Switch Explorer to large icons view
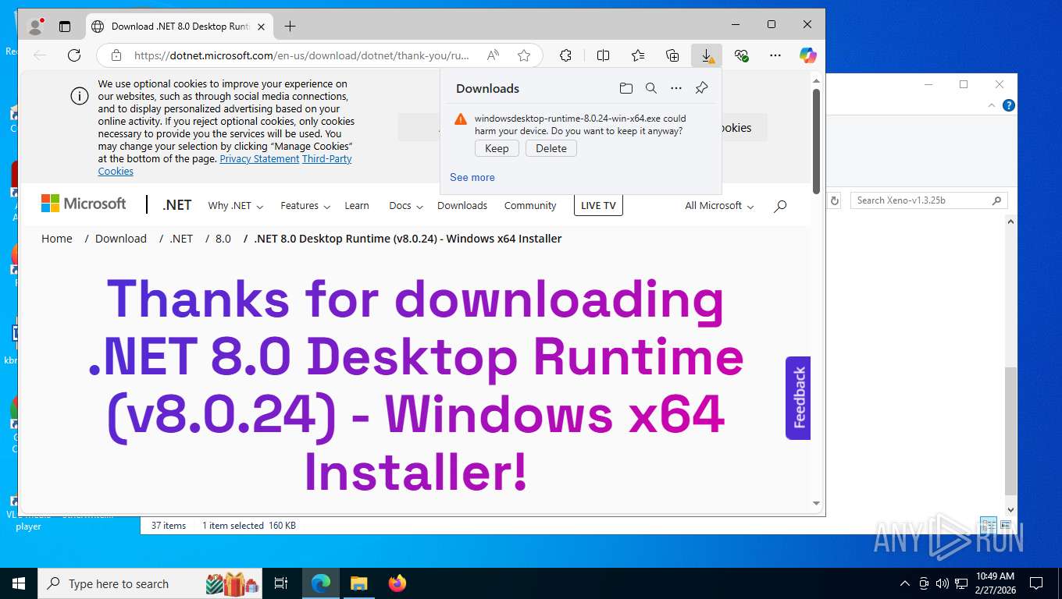Screen dimensions: 1062x599 pos(1006,525)
